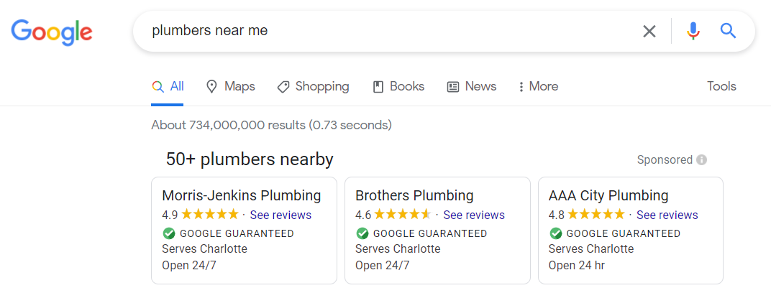Image resolution: width=771 pixels, height=293 pixels.
Task: Clear the search box text
Action: coord(649,31)
